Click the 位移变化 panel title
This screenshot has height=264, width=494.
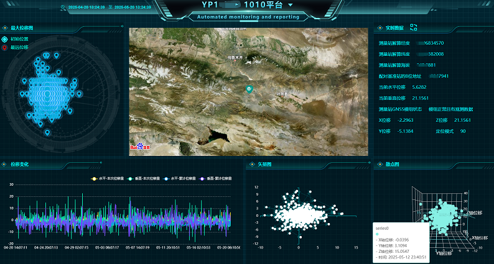19,164
